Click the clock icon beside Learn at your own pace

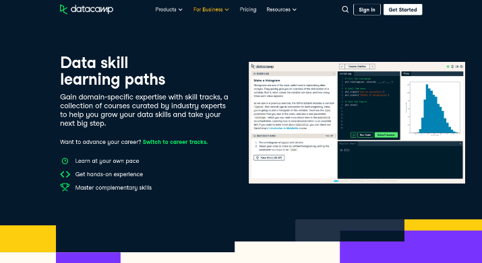coord(65,161)
